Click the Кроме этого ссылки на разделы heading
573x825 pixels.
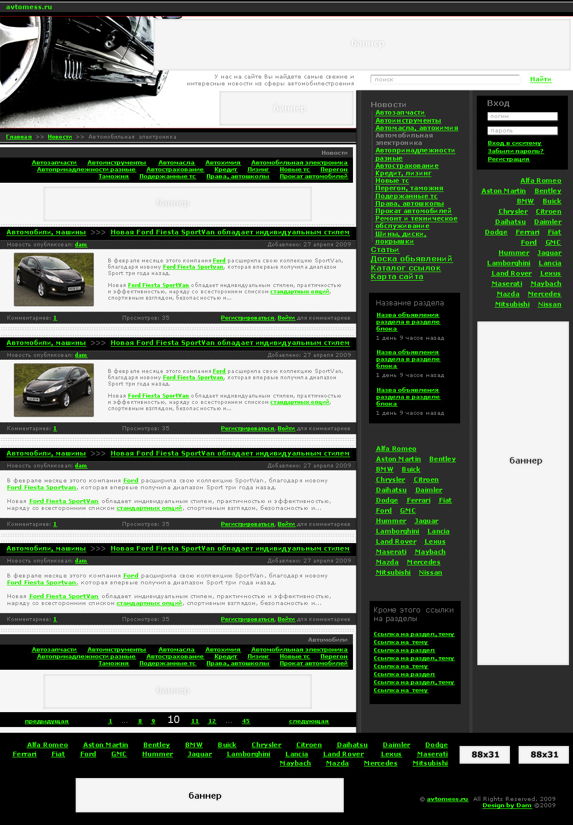pyautogui.click(x=413, y=614)
